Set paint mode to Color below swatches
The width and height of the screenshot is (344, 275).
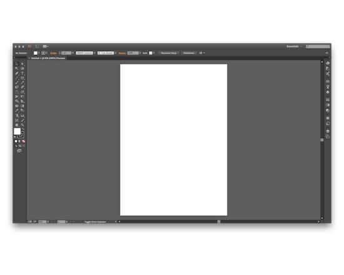click(16, 141)
